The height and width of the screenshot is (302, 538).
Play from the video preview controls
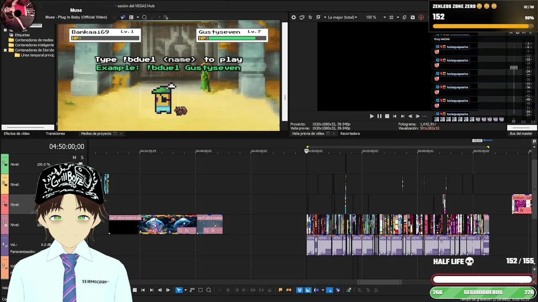[x=372, y=116]
